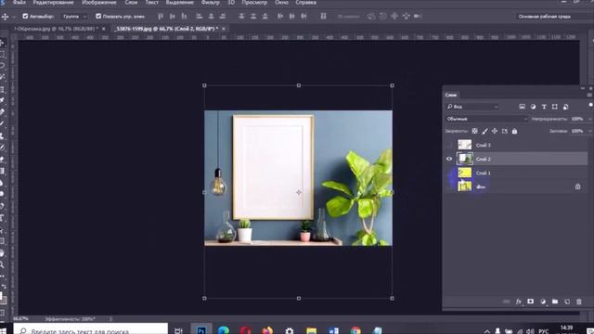Toggle lock image pixels brush icon

pyautogui.click(x=484, y=131)
